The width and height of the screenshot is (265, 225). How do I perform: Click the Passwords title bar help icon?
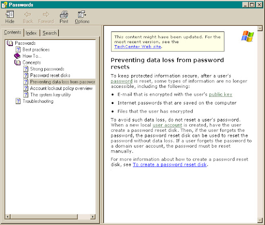tap(5, 5)
